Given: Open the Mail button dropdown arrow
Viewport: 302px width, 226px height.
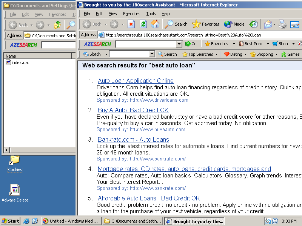Looking at the screenshot, I should [x=274, y=24].
